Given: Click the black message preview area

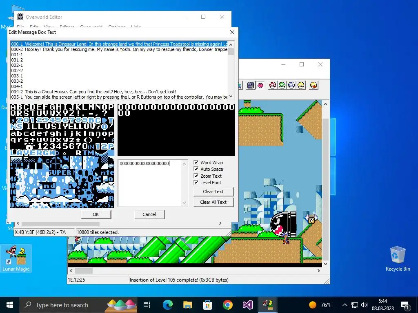Looking at the screenshot, I should [176, 130].
